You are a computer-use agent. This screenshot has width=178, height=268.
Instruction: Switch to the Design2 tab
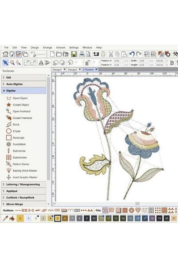[72, 69]
